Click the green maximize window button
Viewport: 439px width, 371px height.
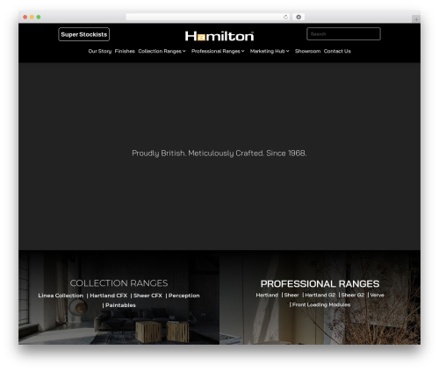[x=39, y=17]
